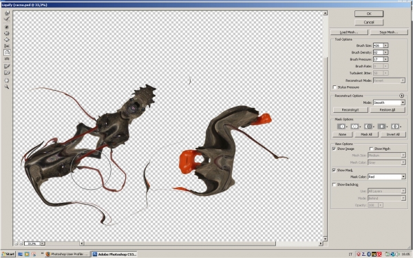The image size is (413, 258).
Task: Click the OK button
Action: [369, 14]
